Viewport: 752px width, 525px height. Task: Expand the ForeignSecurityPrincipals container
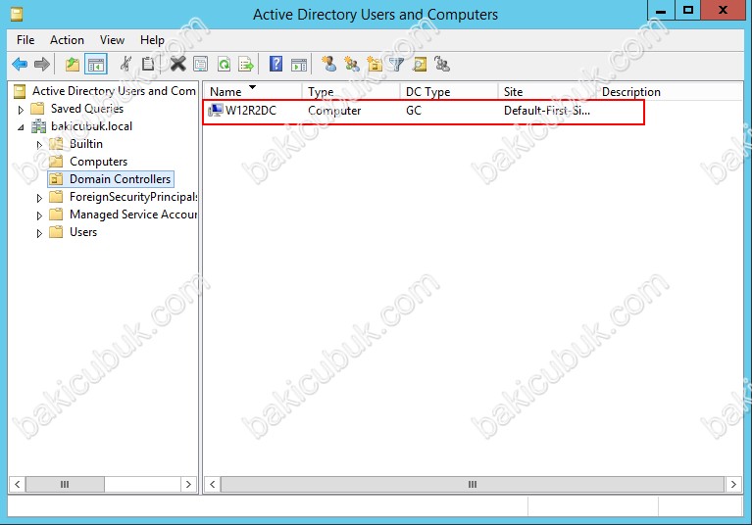pos(39,198)
